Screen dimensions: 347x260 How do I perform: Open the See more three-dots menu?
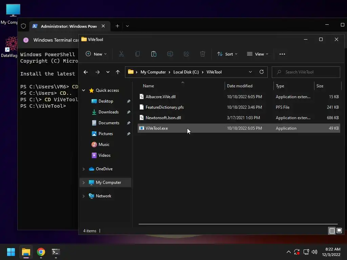click(282, 54)
